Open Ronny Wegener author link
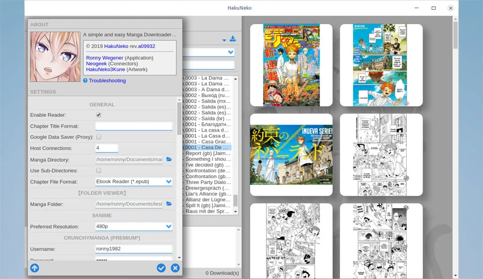Screen dimensions: 483x279 105,58
